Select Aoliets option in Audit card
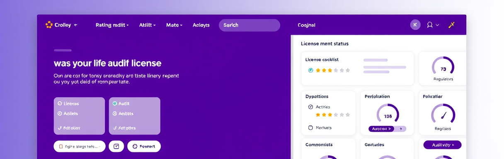The width and height of the screenshot is (504, 159). point(123,113)
